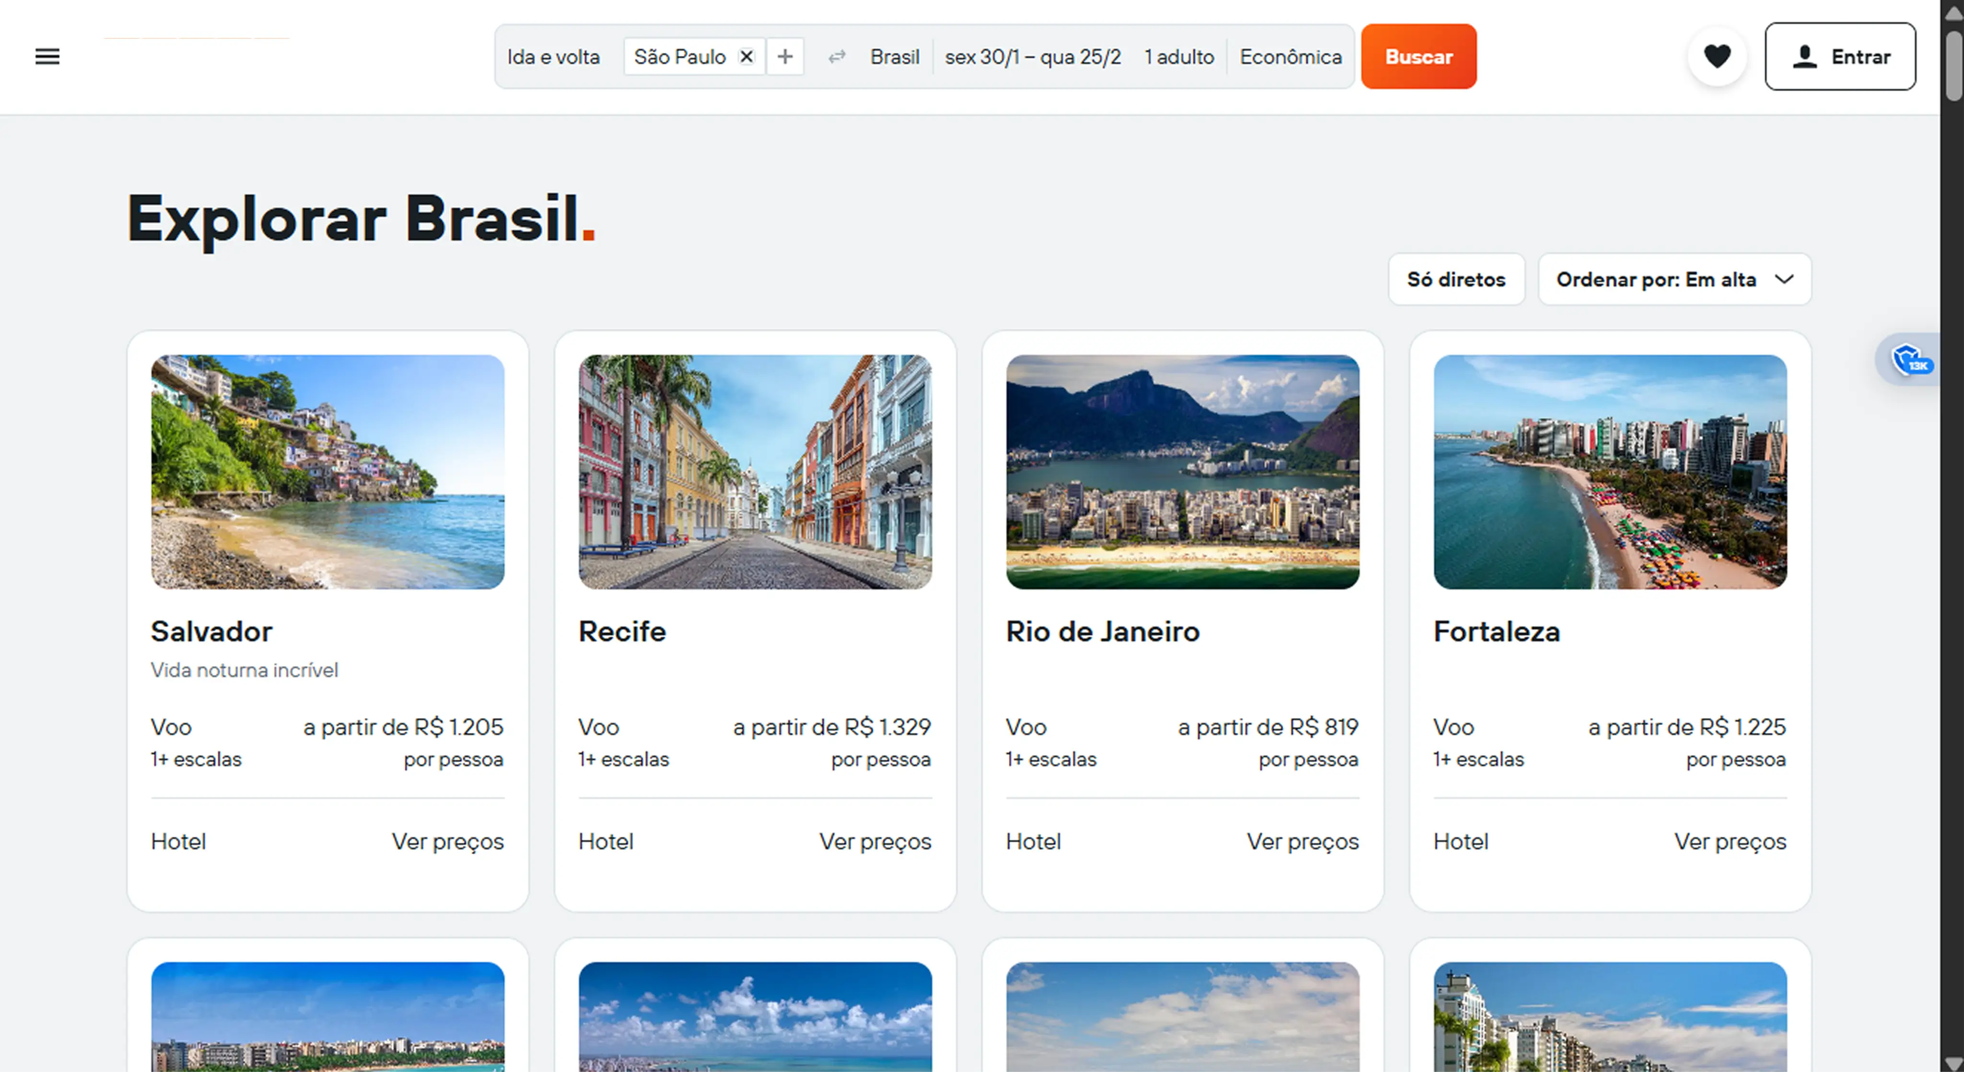Open the hamburger navigation menu

[47, 57]
